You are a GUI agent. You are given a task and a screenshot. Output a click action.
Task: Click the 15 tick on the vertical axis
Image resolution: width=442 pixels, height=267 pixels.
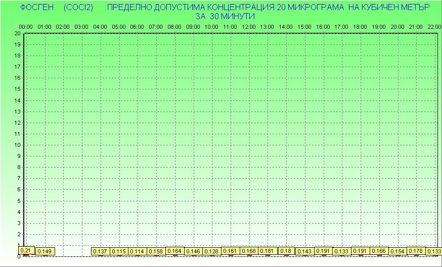pos(17,89)
